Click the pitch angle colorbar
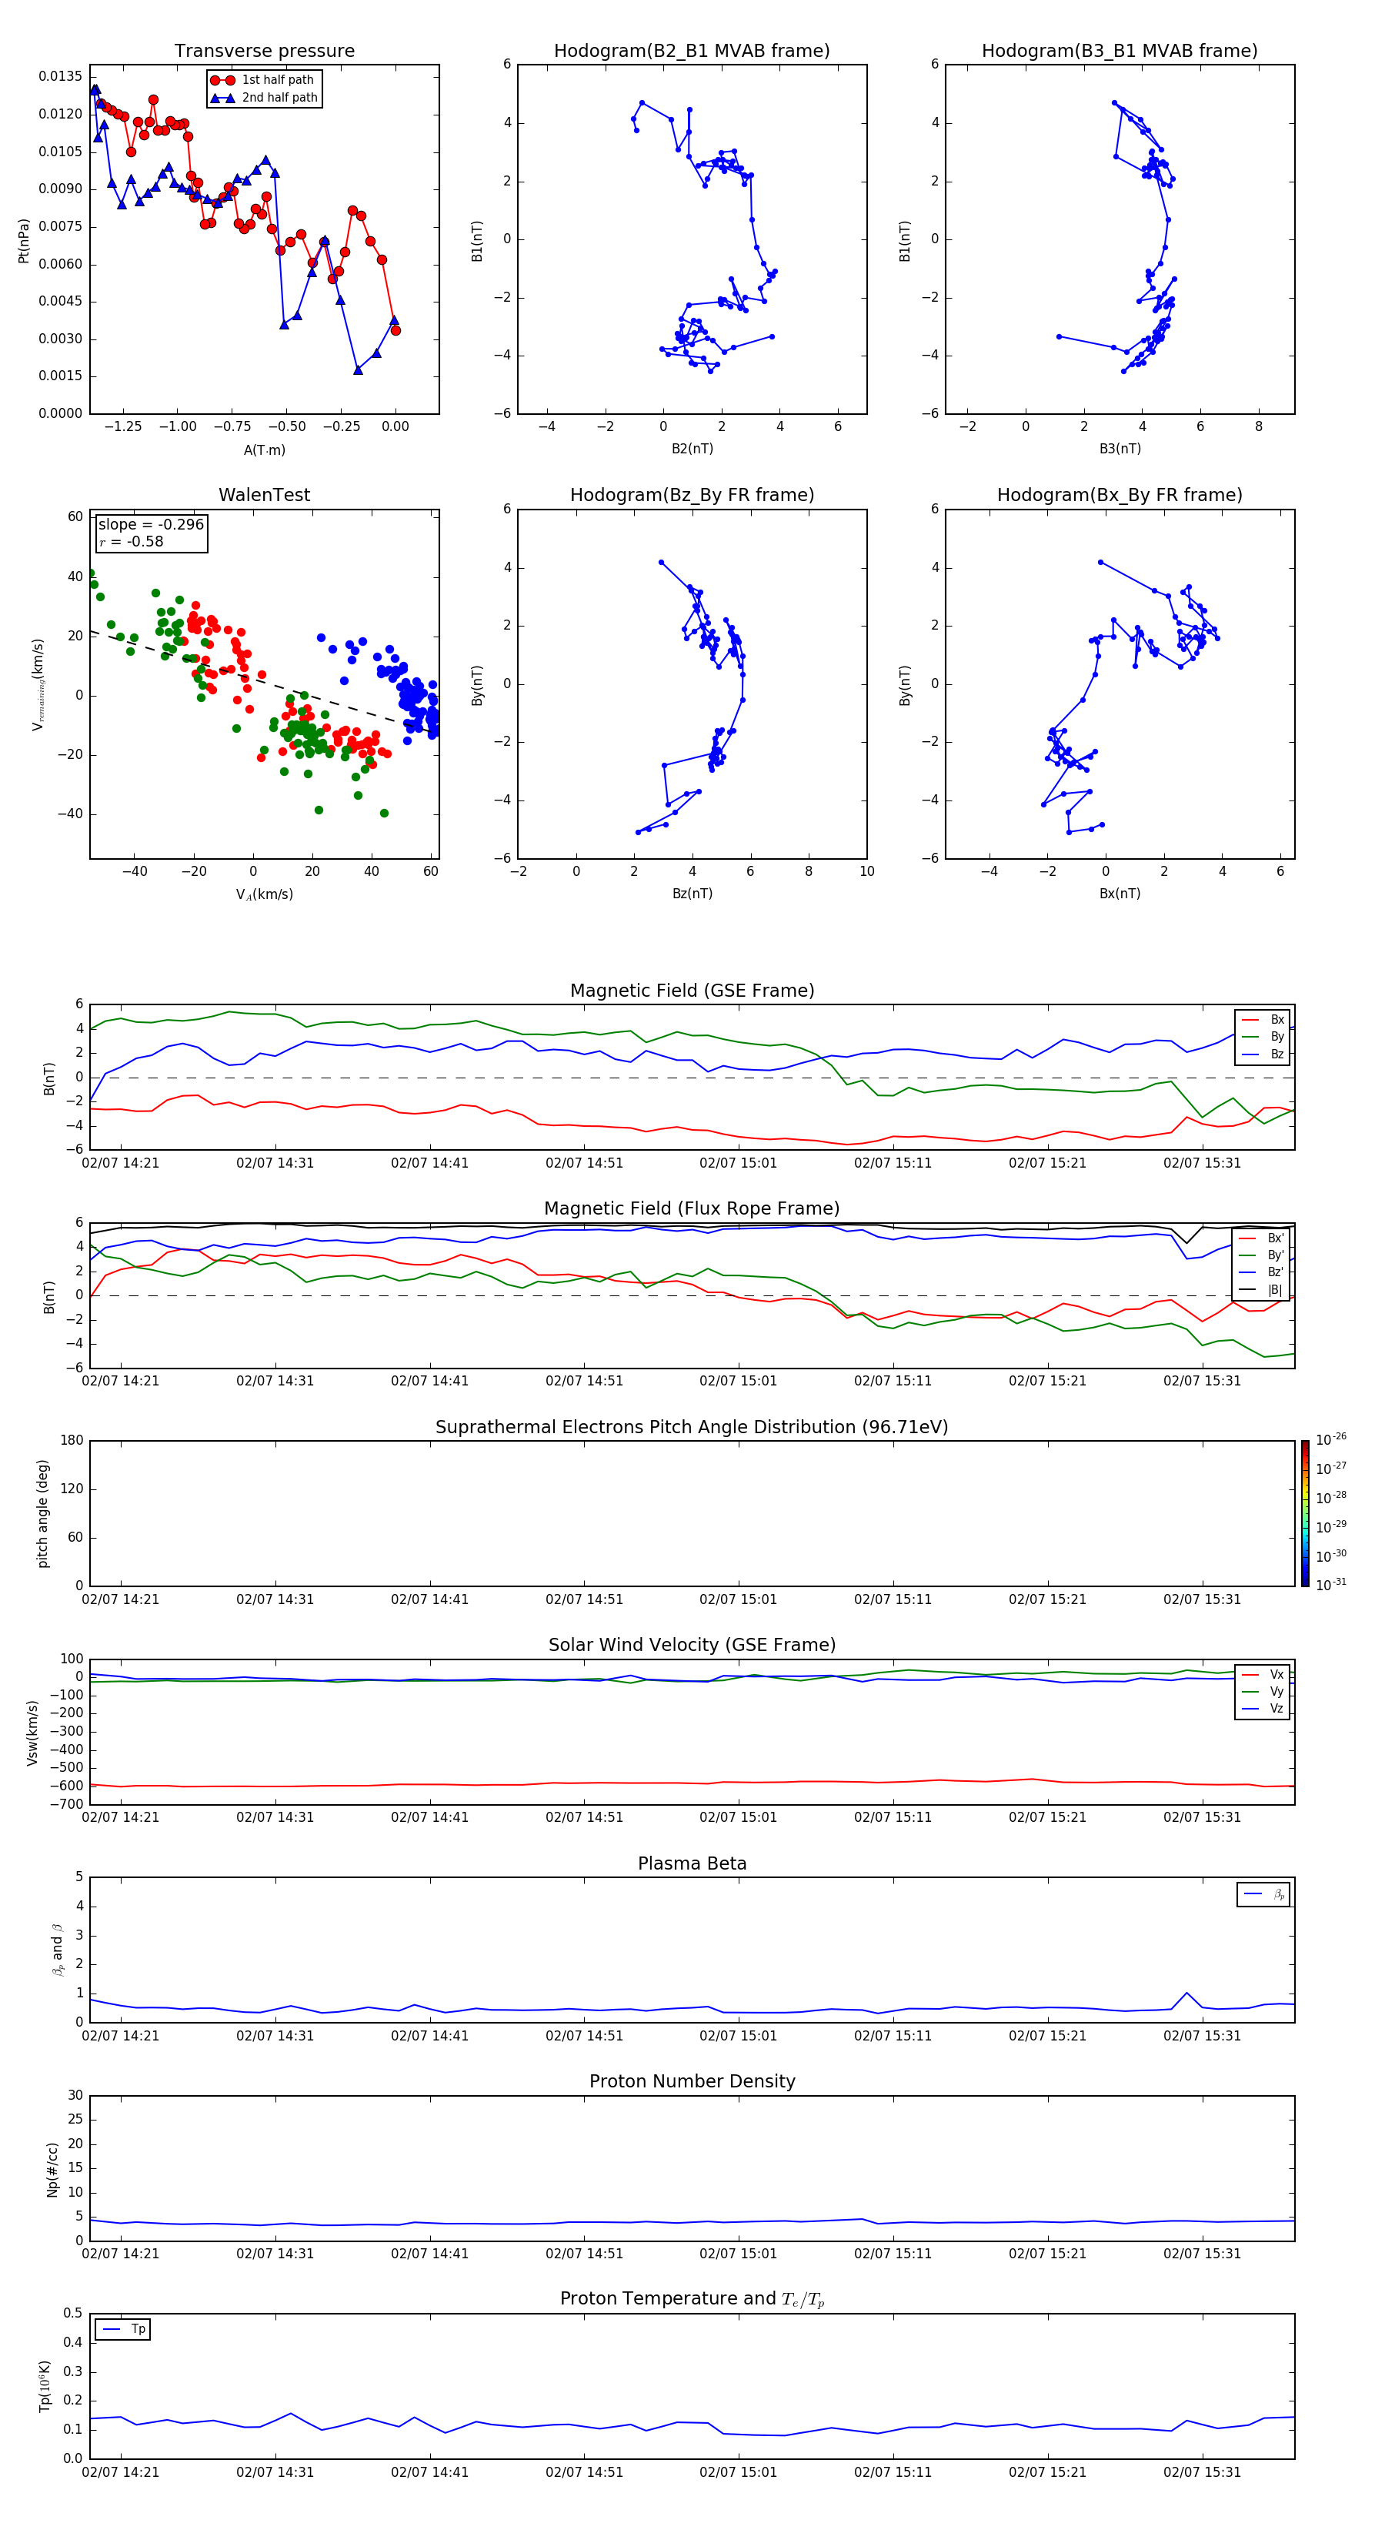 [1305, 1513]
